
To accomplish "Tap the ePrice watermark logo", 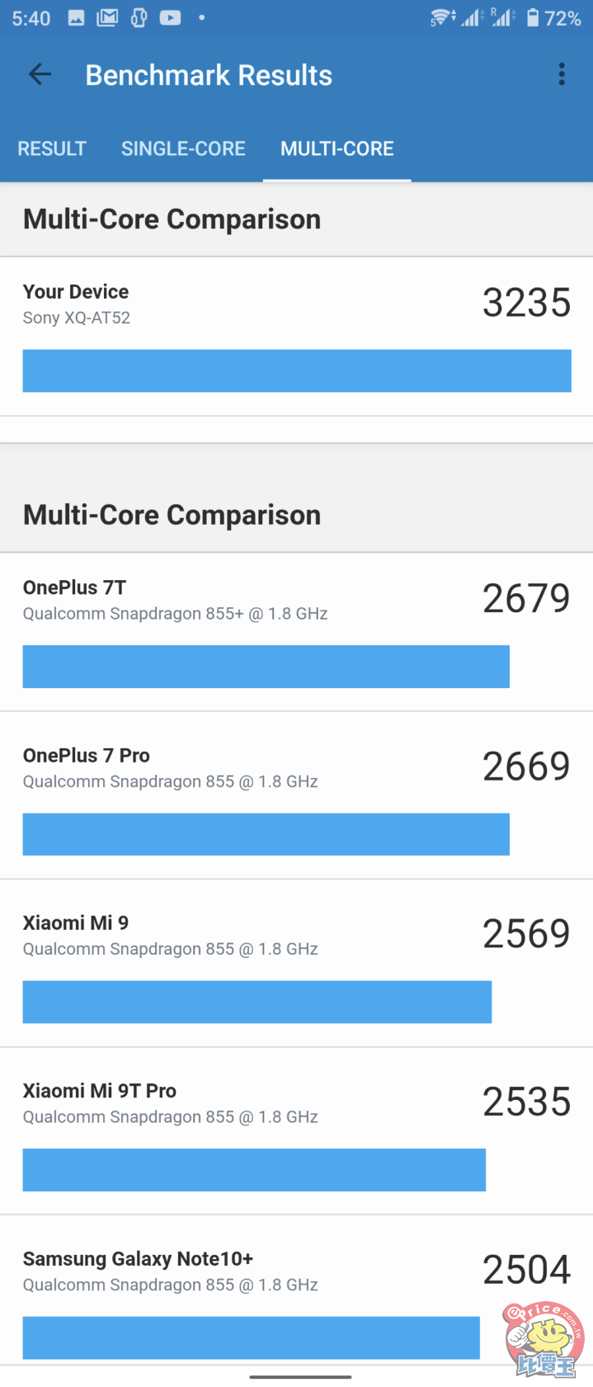I will [544, 1340].
